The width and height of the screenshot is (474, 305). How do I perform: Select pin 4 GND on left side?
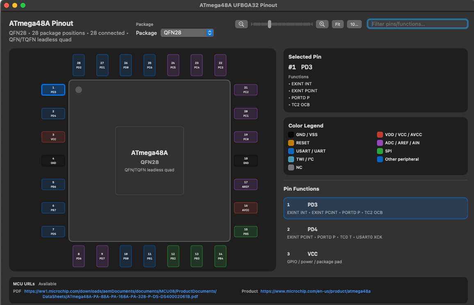point(53,161)
